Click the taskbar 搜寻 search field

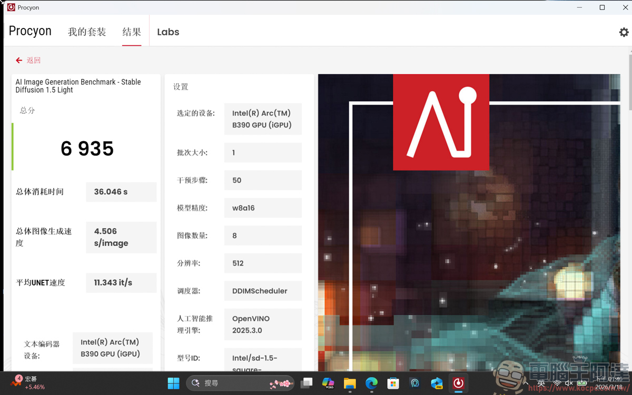click(x=232, y=383)
